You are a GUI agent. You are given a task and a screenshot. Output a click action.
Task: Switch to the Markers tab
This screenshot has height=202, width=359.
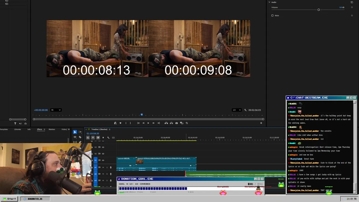click(52, 129)
